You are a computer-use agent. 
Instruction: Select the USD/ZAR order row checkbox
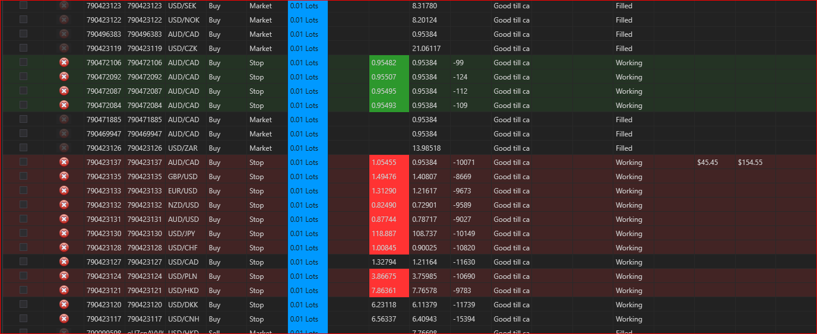(x=24, y=148)
